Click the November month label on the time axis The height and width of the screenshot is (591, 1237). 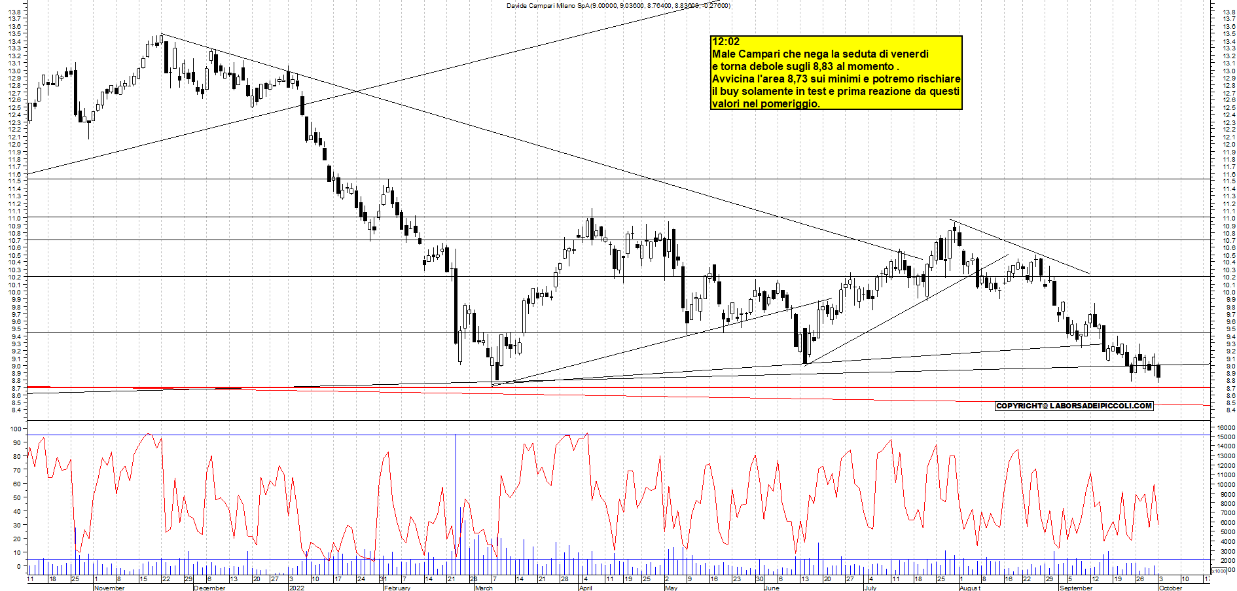[x=109, y=588]
